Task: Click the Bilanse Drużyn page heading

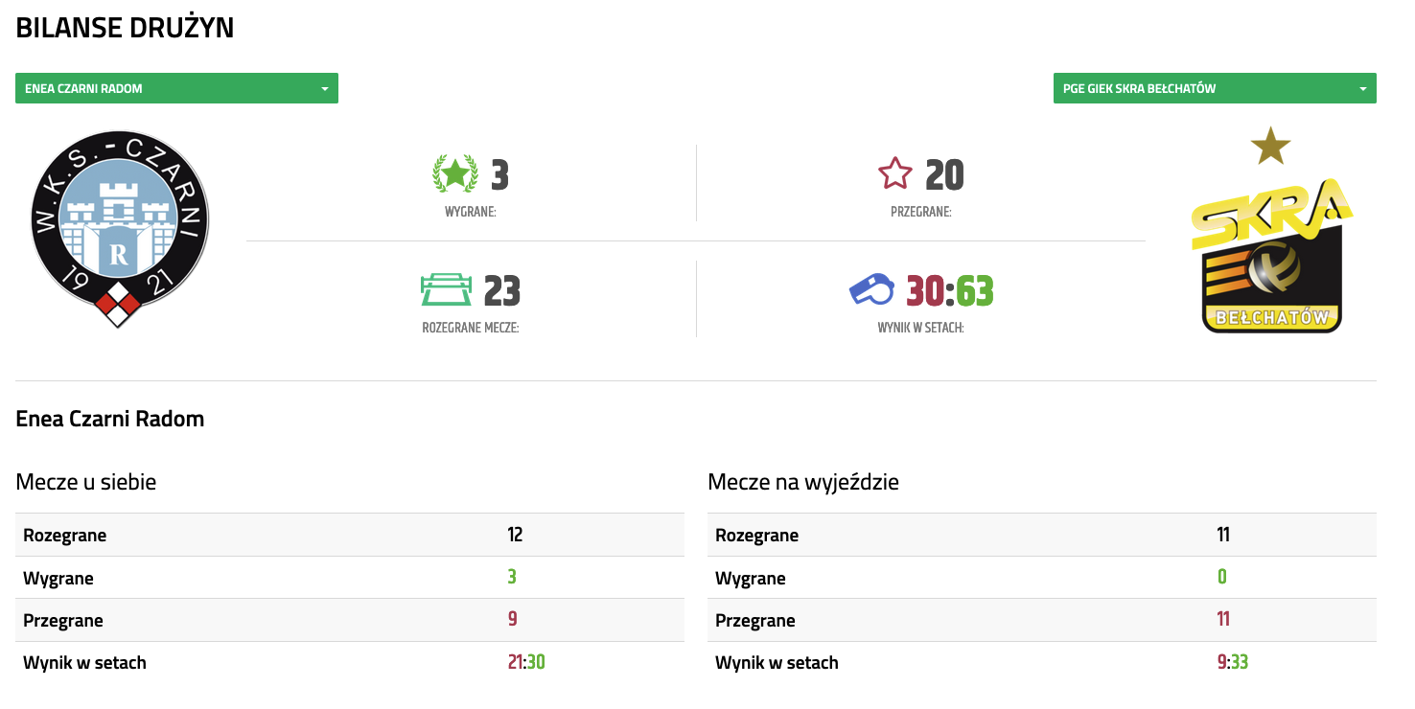Action: click(x=125, y=29)
